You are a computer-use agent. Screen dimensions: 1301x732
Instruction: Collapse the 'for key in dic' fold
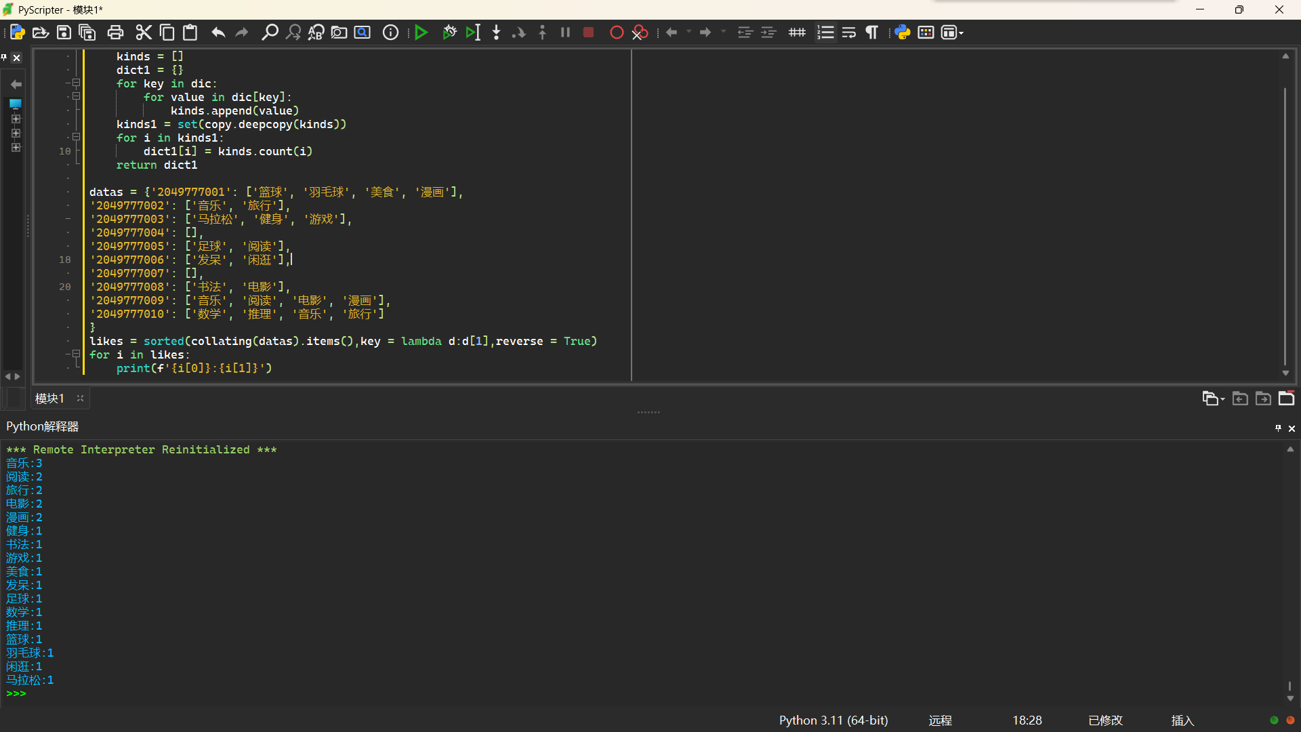[x=76, y=83]
